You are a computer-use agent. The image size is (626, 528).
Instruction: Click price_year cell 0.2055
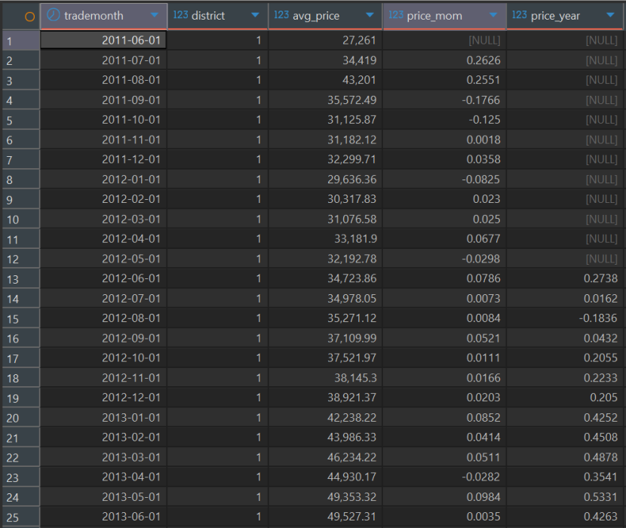[565, 358]
